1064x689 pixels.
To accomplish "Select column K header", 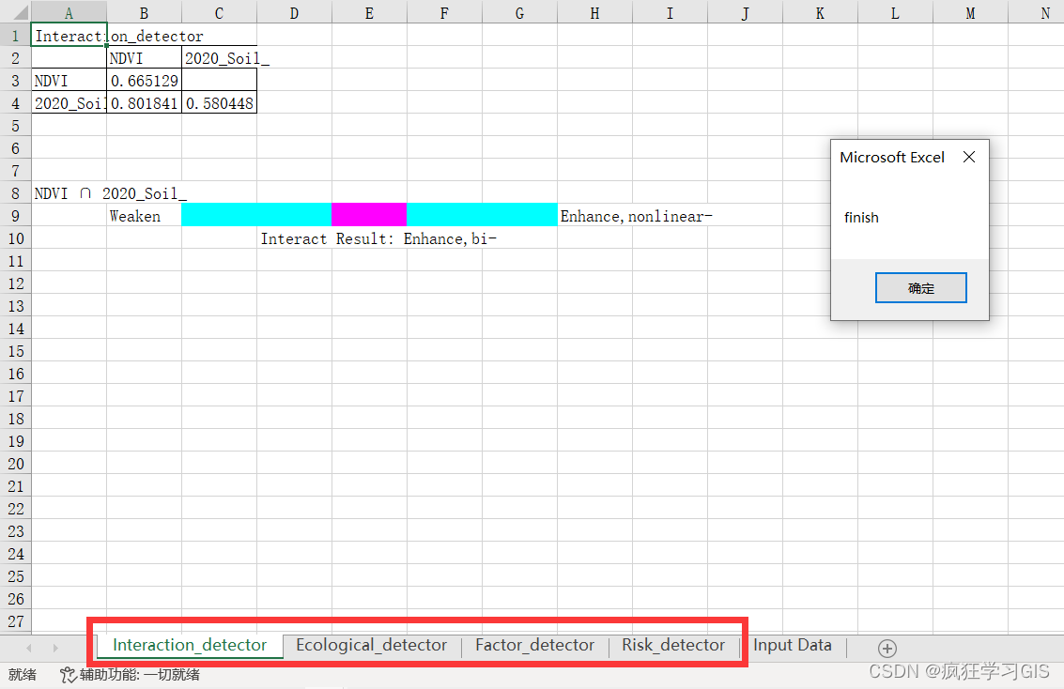I will pyautogui.click(x=820, y=13).
